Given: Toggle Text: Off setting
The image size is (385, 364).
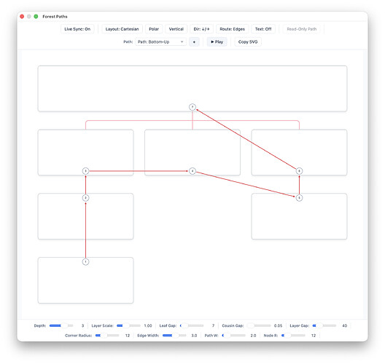Looking at the screenshot, I should point(263,29).
